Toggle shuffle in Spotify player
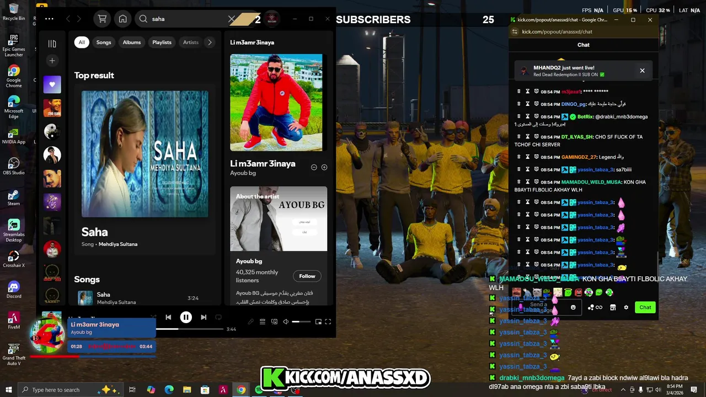706x397 pixels. tap(153, 317)
